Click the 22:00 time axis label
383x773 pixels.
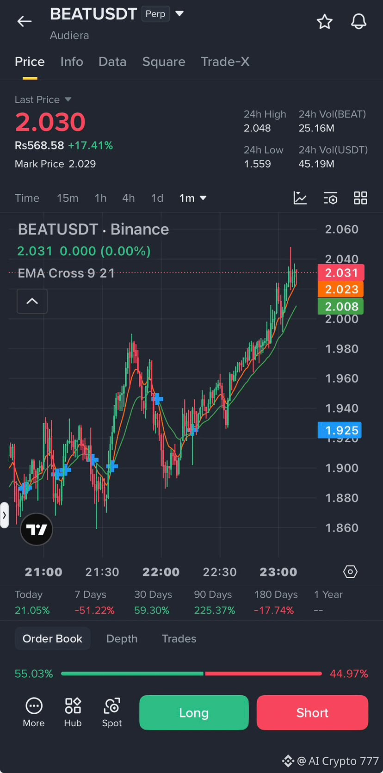161,572
